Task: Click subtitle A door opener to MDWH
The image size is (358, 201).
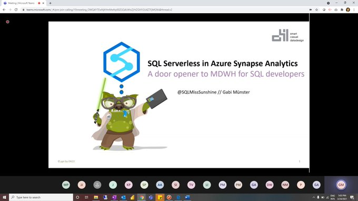Action: pyautogui.click(x=226, y=74)
